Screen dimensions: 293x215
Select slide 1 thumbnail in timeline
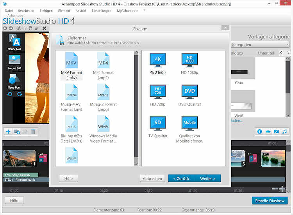coord(20,158)
